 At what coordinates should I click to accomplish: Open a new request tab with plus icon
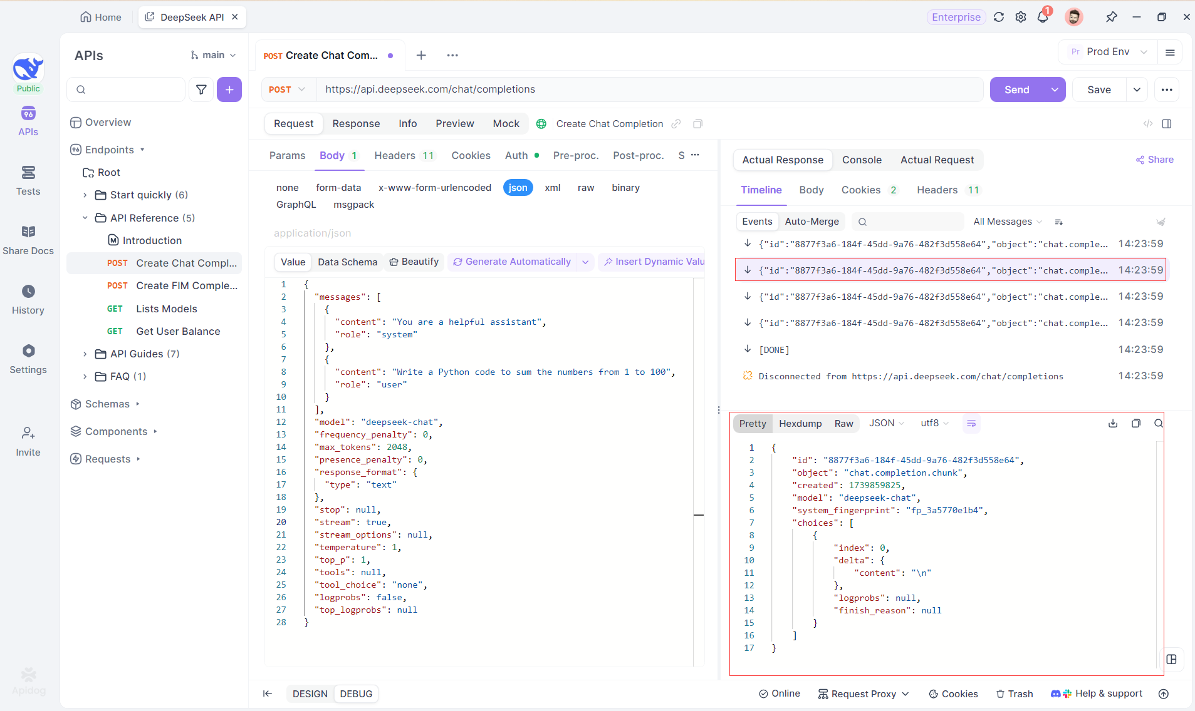421,55
